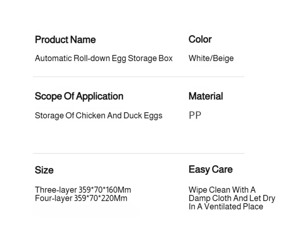Click the "In A Ventilated Place" line
Screen dimensions: 284x234
click(226, 207)
